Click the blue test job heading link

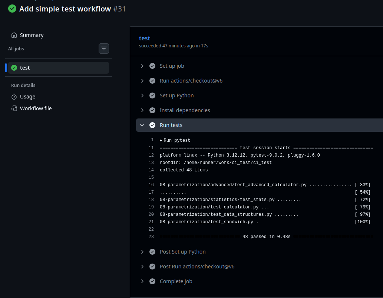(144, 38)
